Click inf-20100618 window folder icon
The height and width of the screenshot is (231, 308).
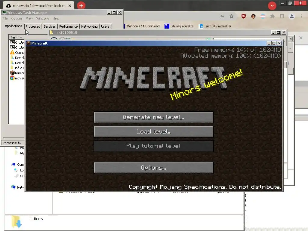click(x=51, y=32)
